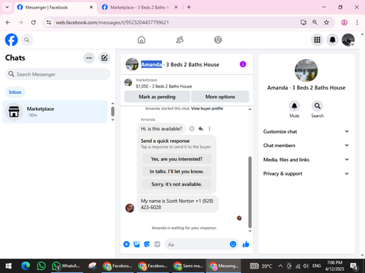Open the Chrome zoom magnifier icon
Image resolution: width=365 pixels, height=273 pixels.
(315, 23)
